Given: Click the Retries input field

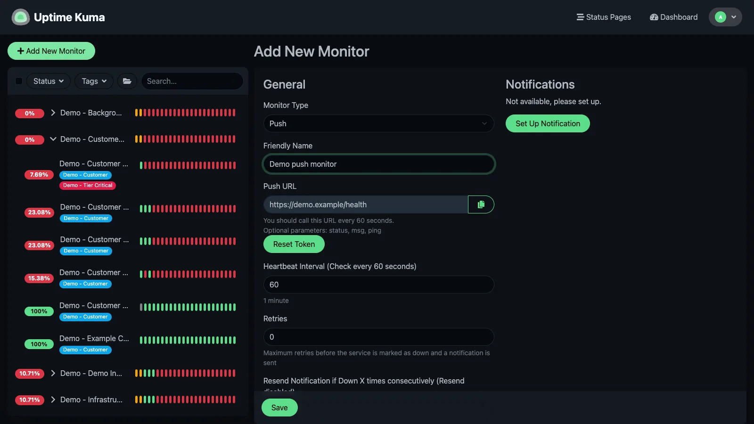Looking at the screenshot, I should 378,337.
